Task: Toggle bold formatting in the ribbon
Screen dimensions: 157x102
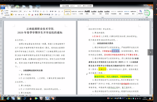Action: pos(12,15)
